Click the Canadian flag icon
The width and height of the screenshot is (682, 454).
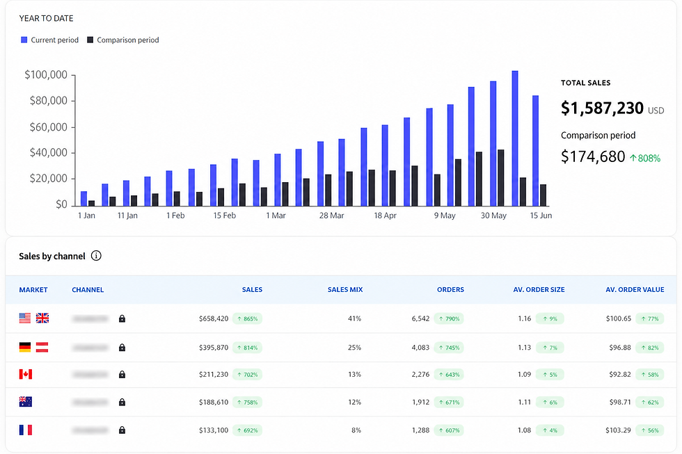point(26,374)
